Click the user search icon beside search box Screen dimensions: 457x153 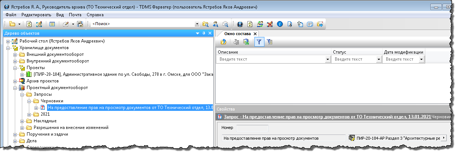pyautogui.click(x=215, y=24)
